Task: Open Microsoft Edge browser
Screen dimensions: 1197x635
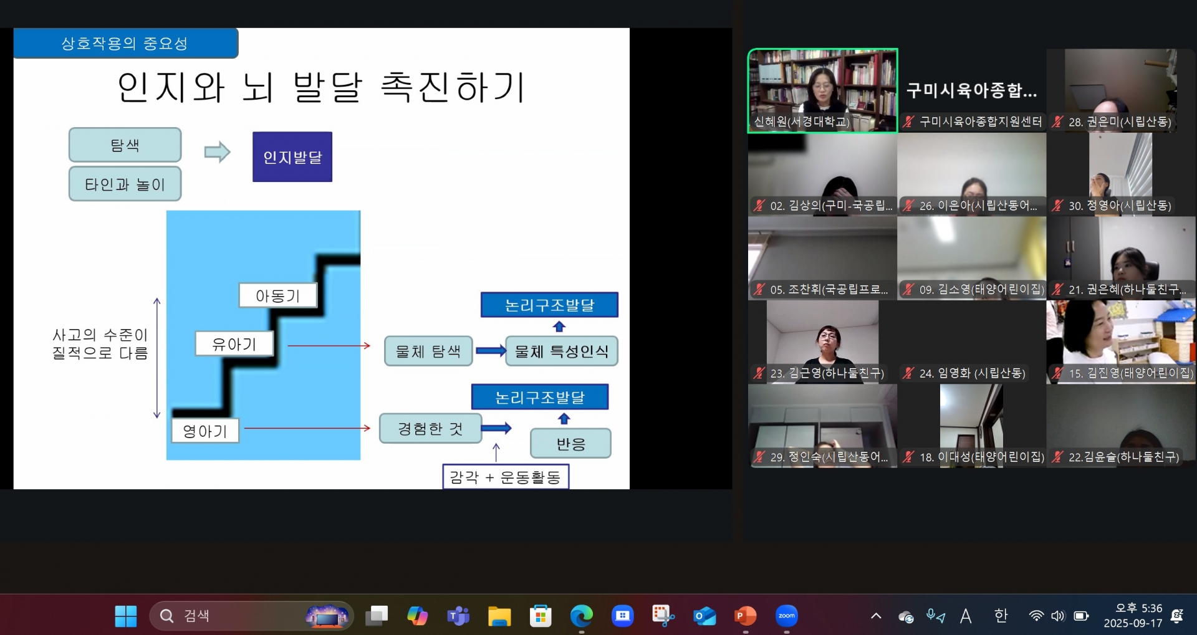Action: pos(581,616)
